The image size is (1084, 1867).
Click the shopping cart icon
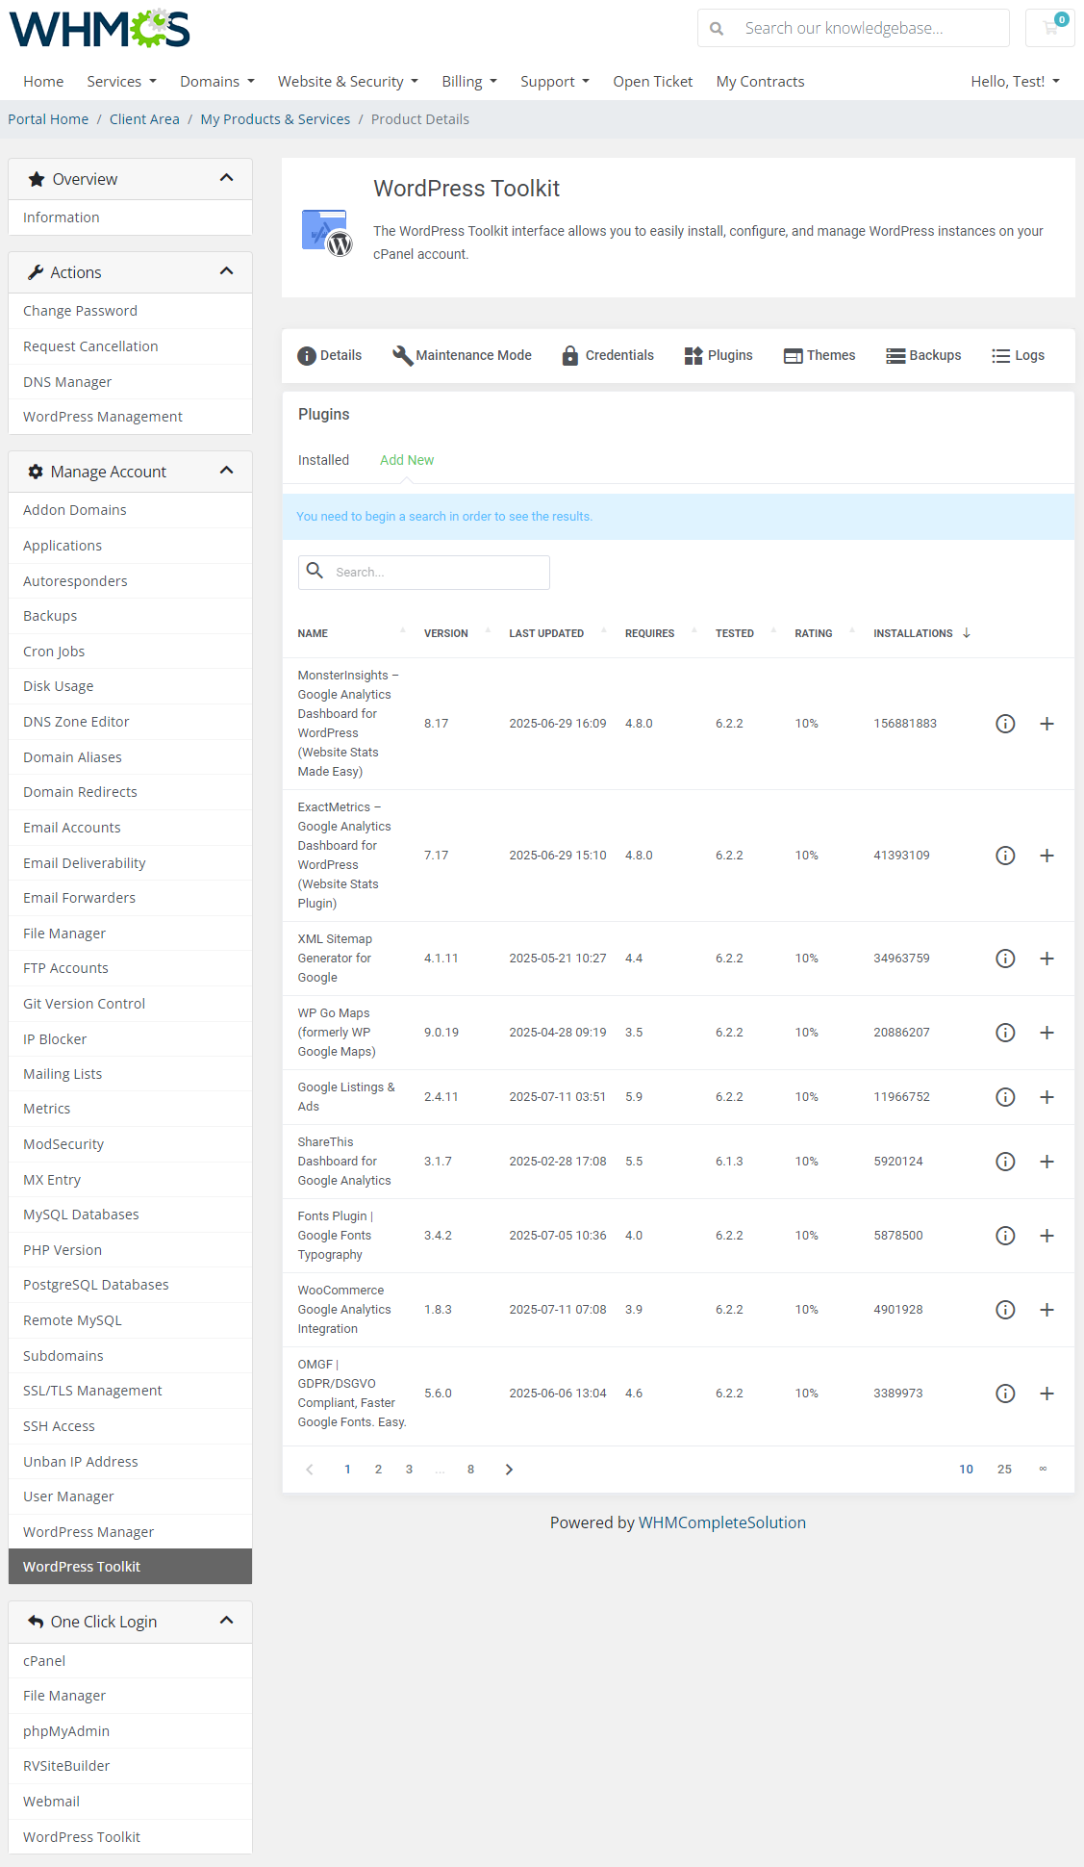tap(1050, 28)
